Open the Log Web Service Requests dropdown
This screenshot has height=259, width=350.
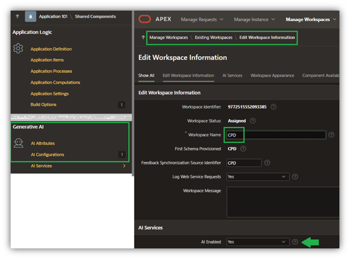[x=258, y=176]
